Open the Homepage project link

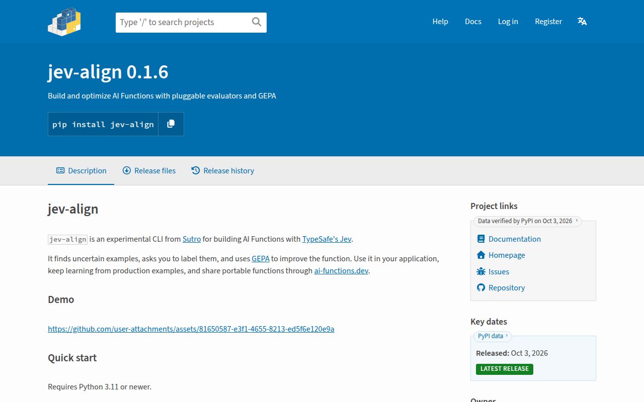coord(507,255)
